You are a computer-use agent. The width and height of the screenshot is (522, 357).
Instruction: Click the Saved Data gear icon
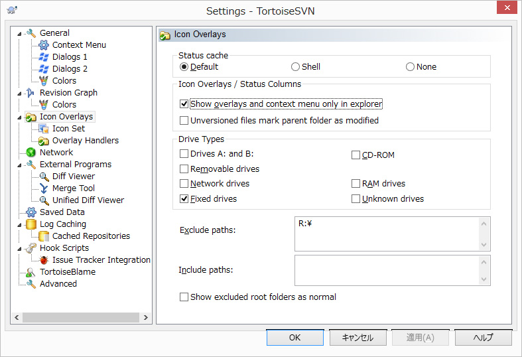click(31, 212)
